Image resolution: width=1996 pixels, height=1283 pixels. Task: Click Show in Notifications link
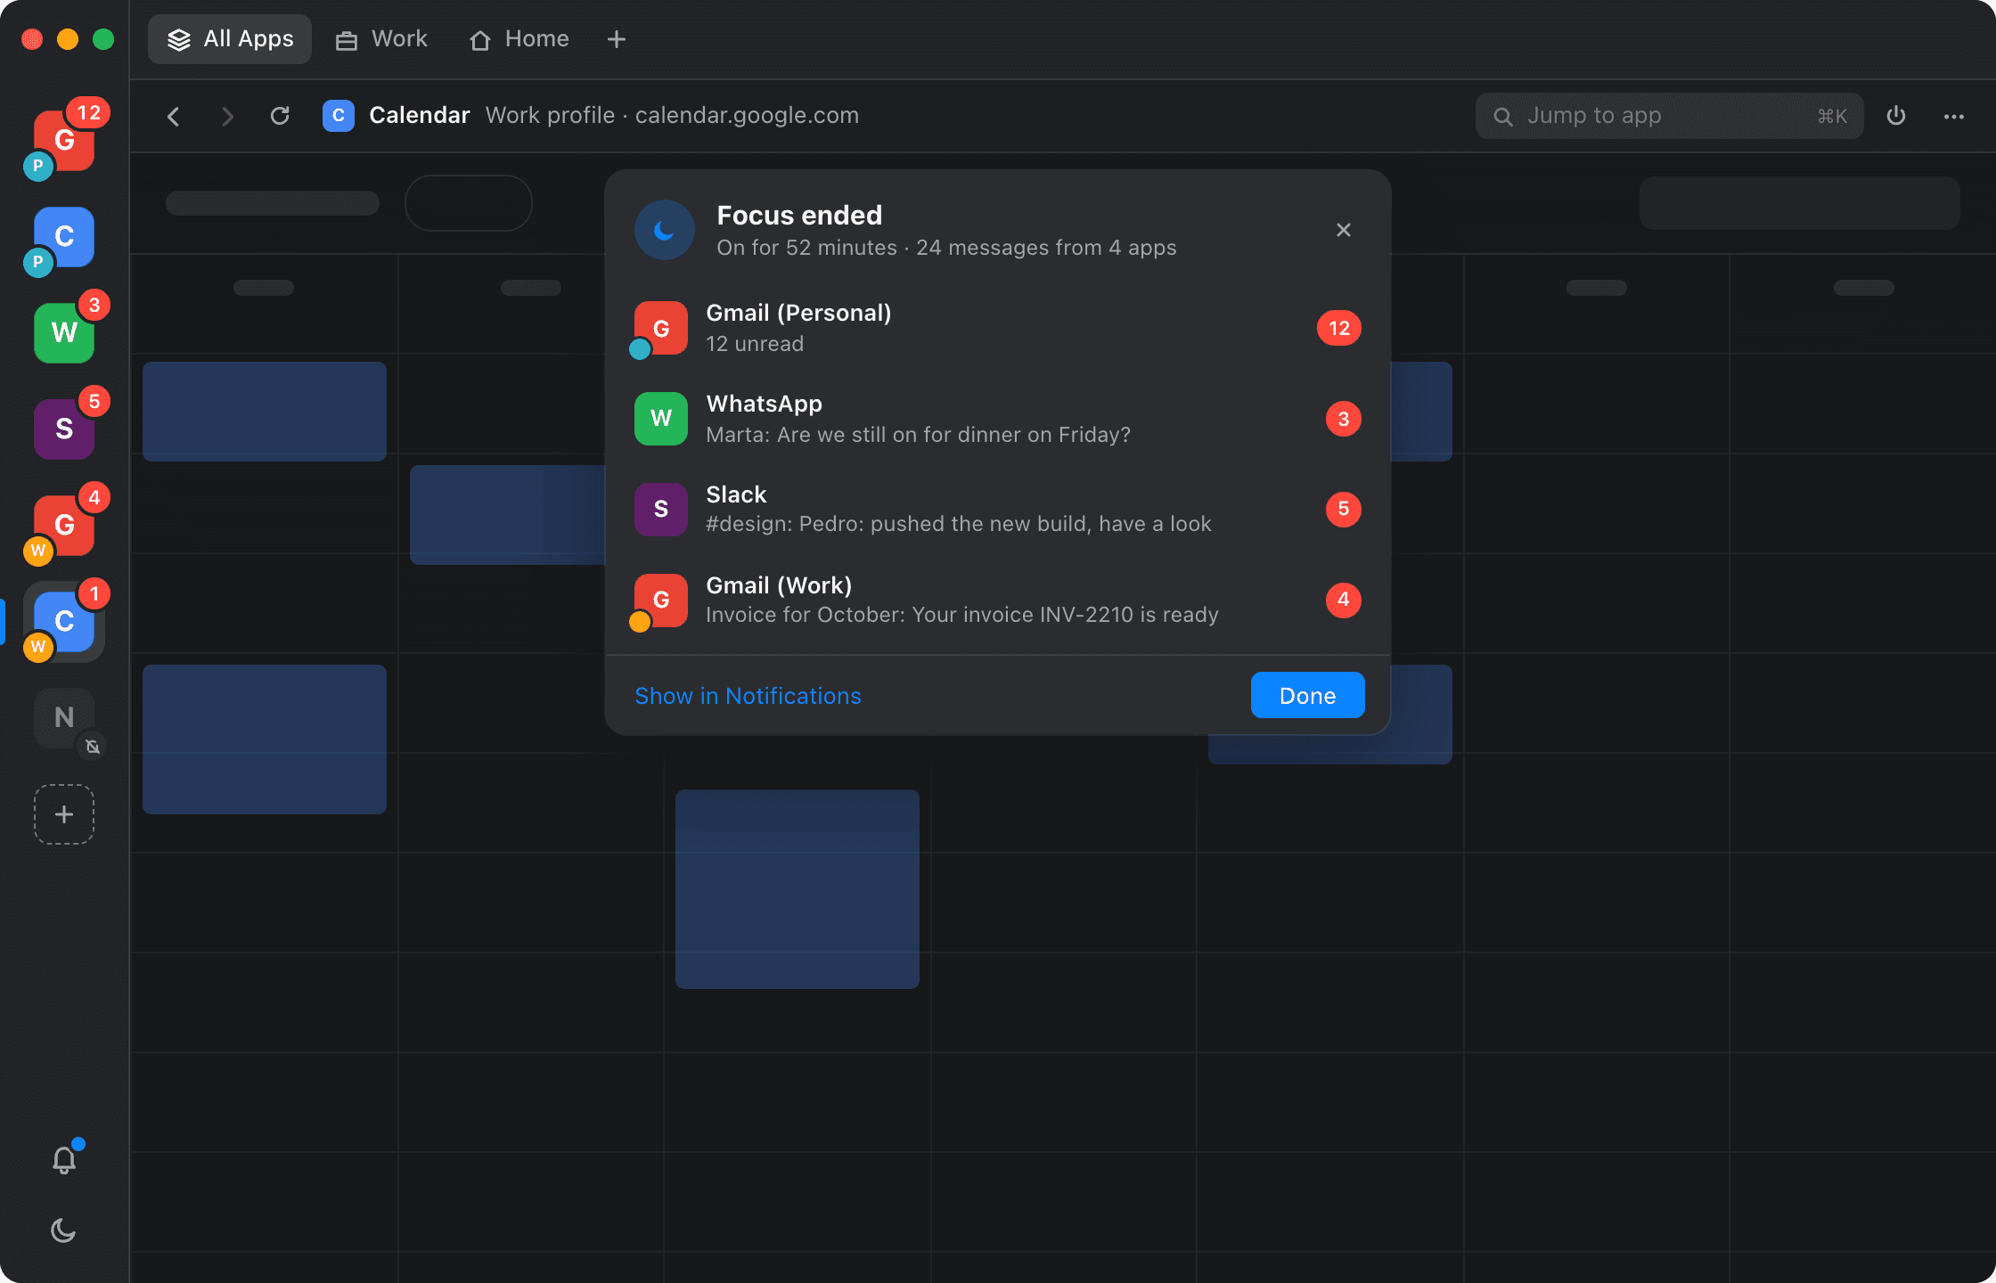[748, 696]
